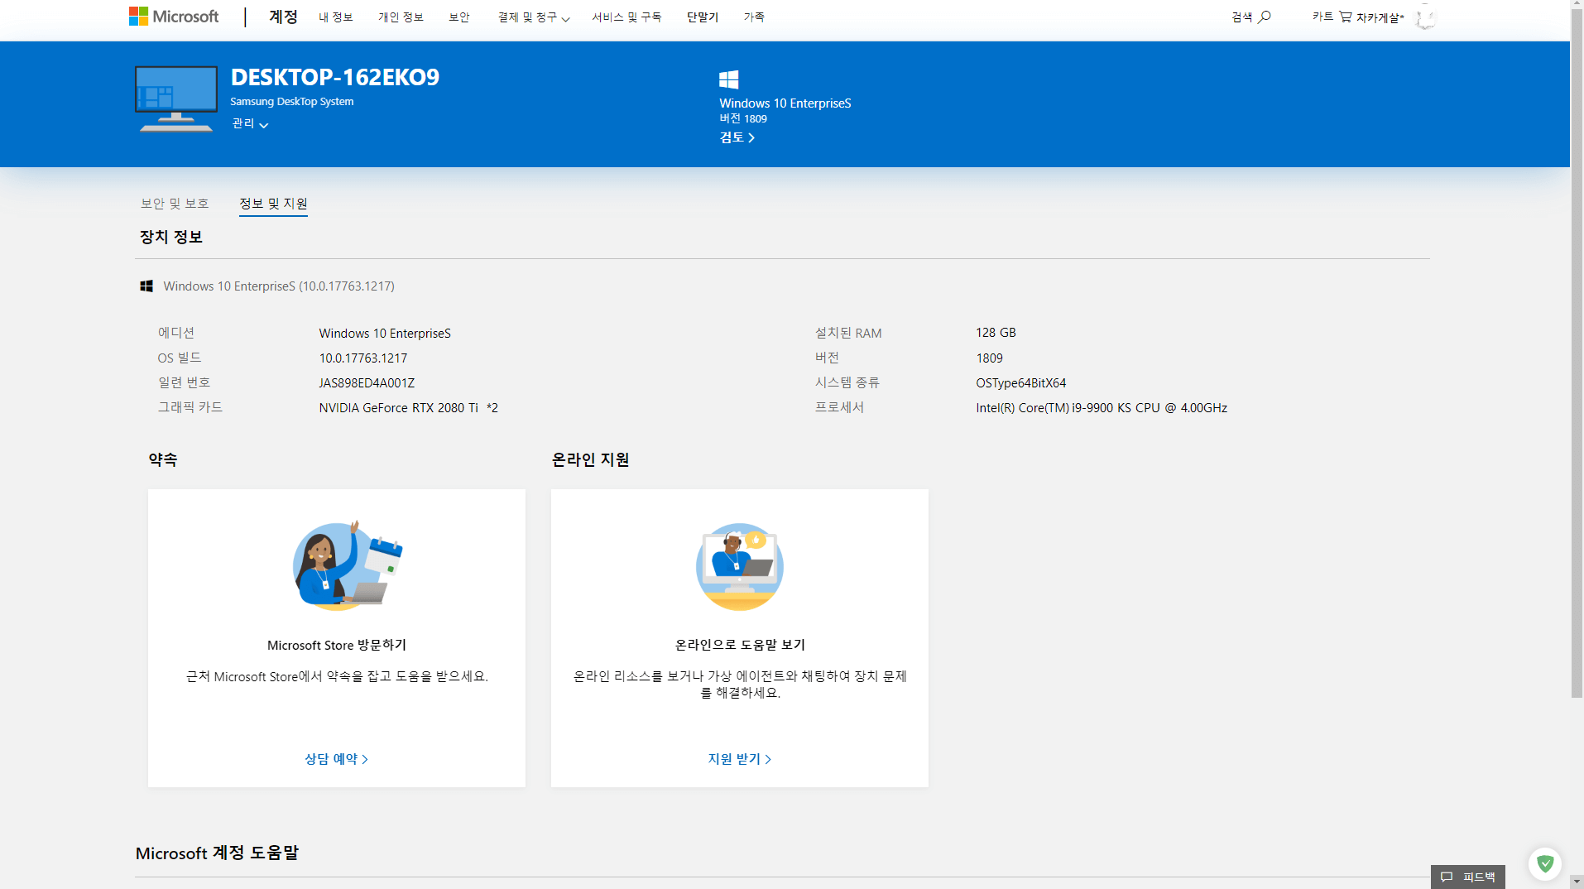
Task: Click the 상담 예약 link
Action: [336, 759]
